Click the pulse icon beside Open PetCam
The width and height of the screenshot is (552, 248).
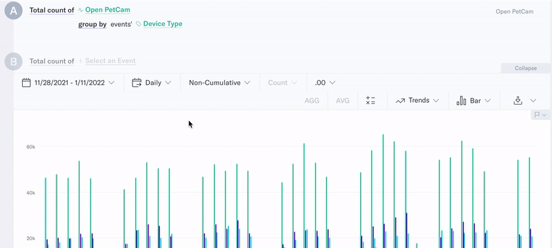point(81,10)
